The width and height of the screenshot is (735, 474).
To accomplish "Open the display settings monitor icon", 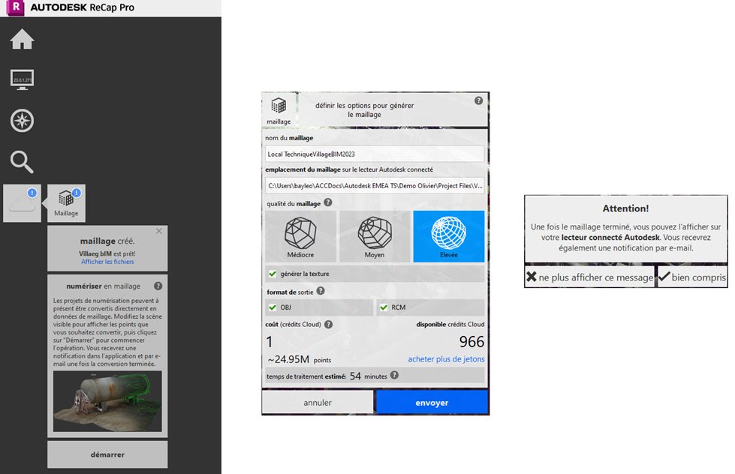I will pos(22,79).
